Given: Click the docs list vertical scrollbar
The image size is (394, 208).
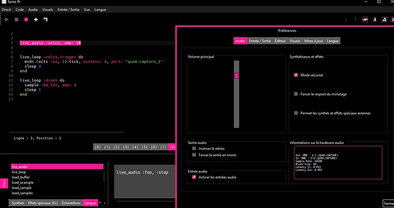Looking at the screenshot, I should [x=104, y=176].
